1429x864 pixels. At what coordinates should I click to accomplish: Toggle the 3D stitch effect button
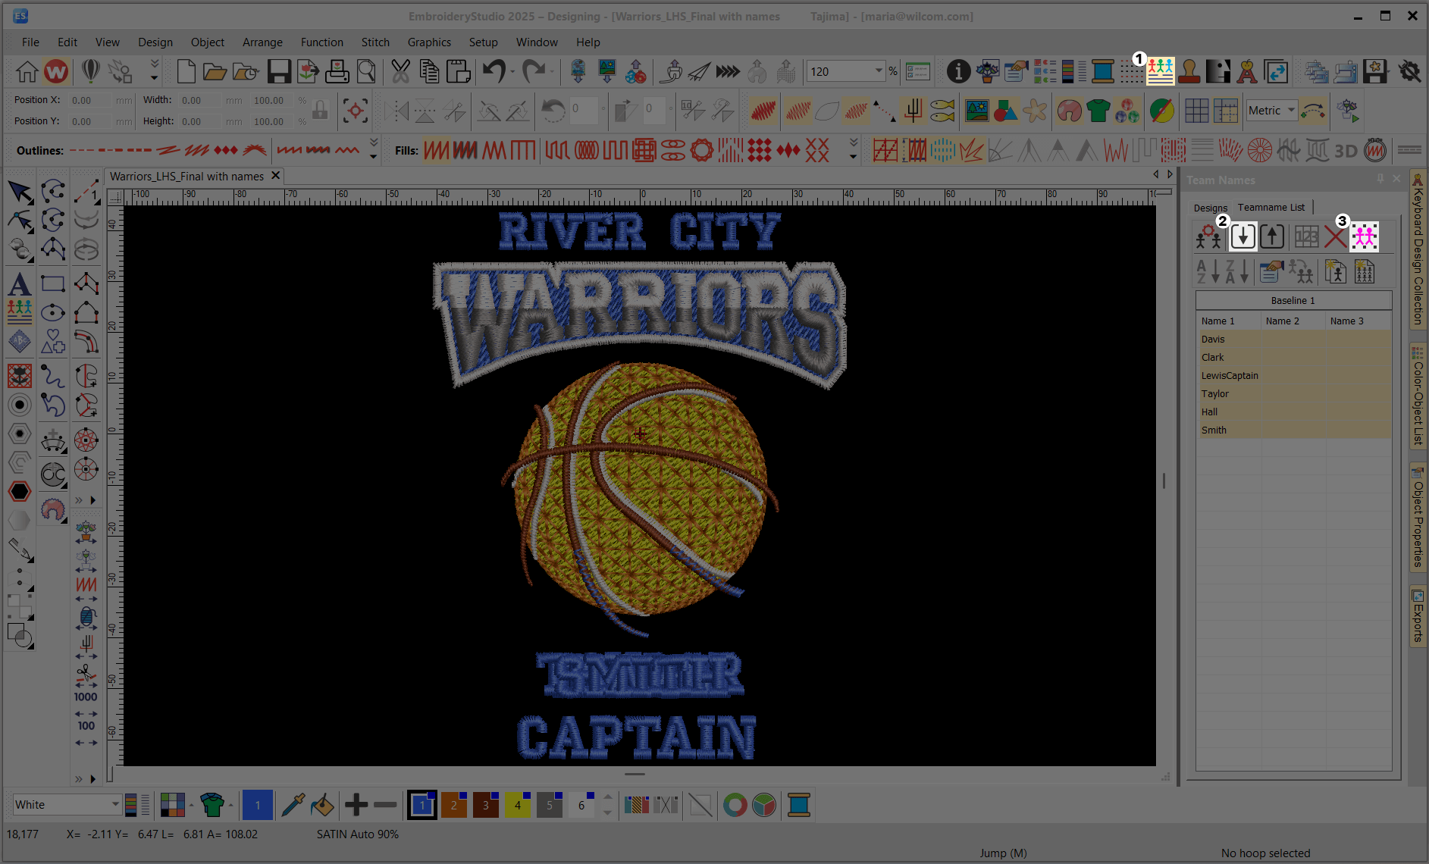pyautogui.click(x=1346, y=151)
